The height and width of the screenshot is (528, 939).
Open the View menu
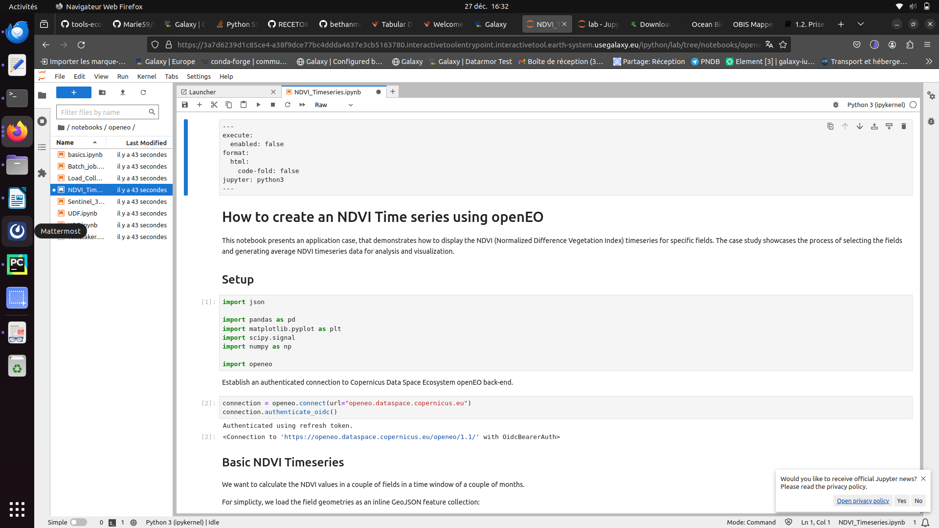(x=101, y=76)
